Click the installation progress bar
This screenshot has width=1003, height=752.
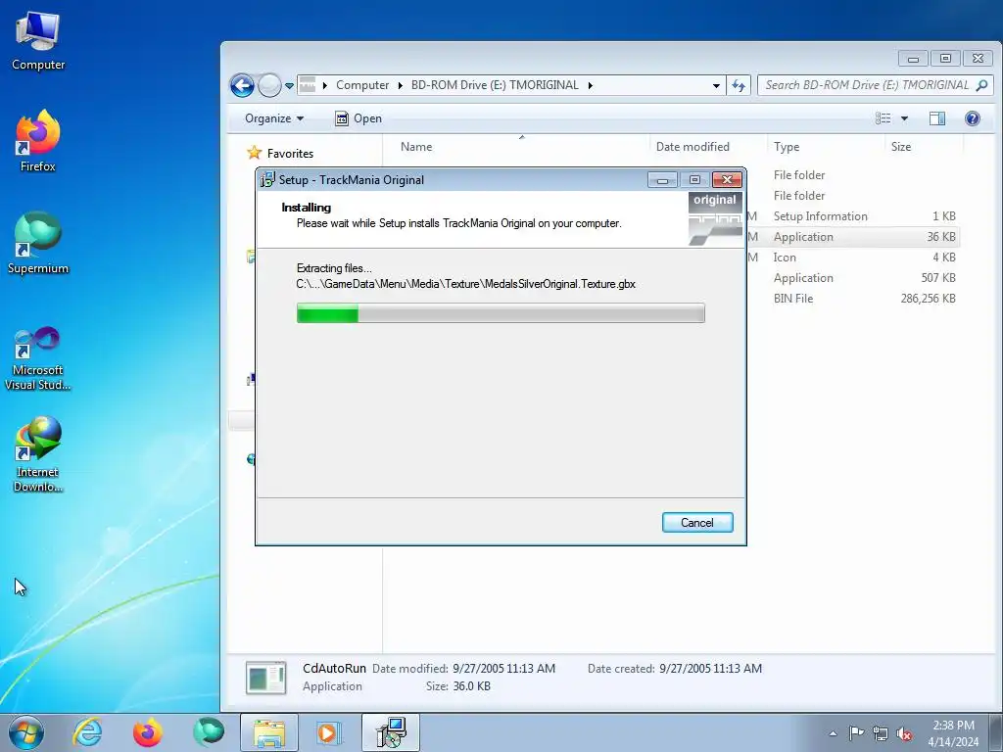tap(501, 313)
